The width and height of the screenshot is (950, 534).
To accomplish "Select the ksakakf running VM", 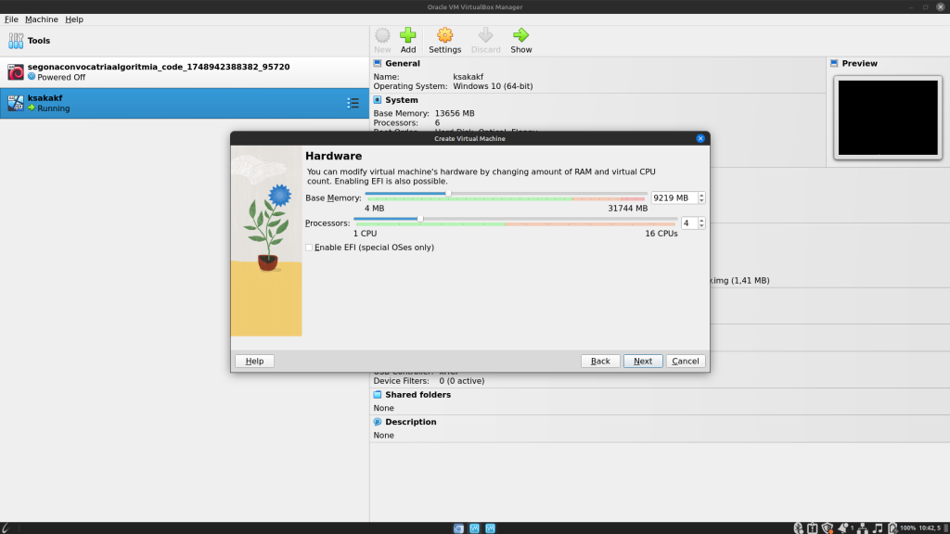I will click(185, 103).
